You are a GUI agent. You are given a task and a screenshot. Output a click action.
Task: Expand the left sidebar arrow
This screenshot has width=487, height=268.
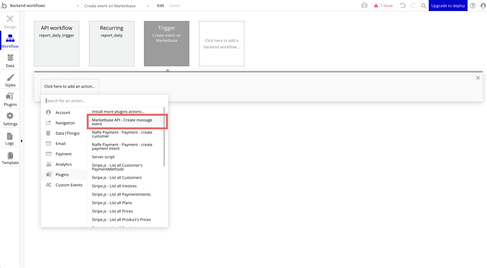[x=22, y=141]
